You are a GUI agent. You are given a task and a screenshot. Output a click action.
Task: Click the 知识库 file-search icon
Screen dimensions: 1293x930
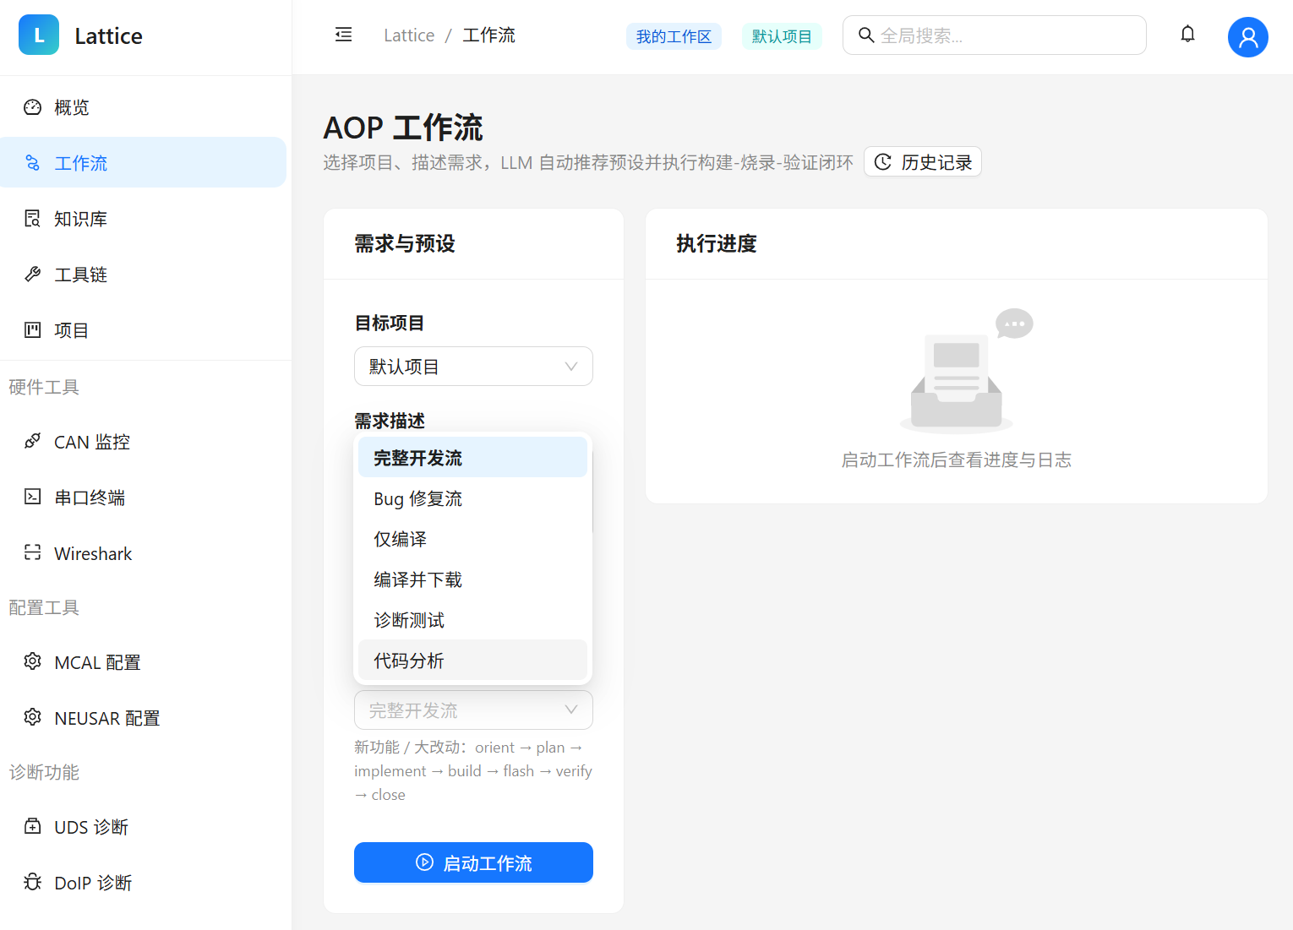(33, 219)
